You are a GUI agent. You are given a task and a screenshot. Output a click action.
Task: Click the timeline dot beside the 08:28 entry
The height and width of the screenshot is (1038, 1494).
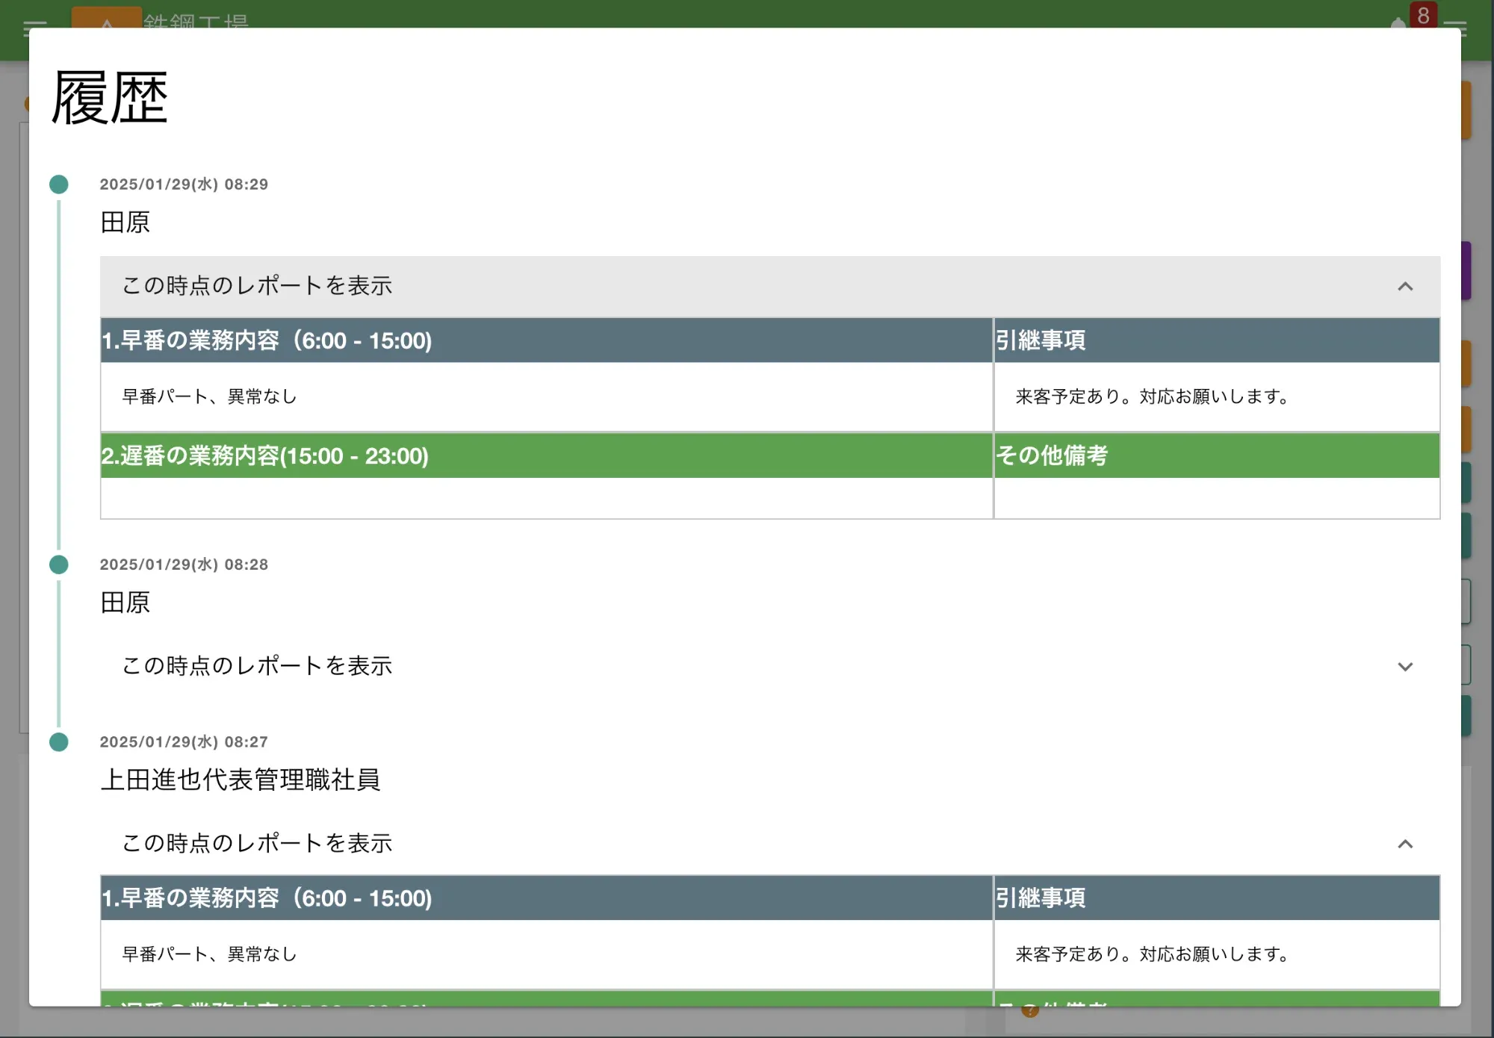[x=58, y=564]
